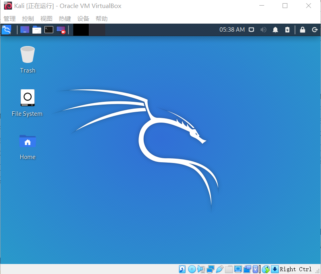Image resolution: width=321 pixels, height=274 pixels.
Task: Click the optical disc icon in the status bar
Action: tap(192, 269)
